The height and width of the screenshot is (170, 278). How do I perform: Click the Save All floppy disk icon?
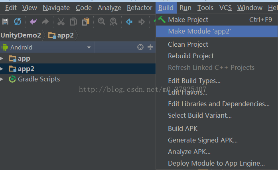coord(5,22)
